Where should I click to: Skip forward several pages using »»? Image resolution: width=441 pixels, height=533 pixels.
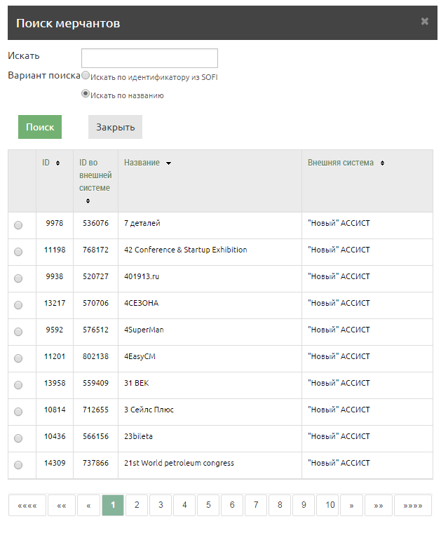pyautogui.click(x=379, y=505)
